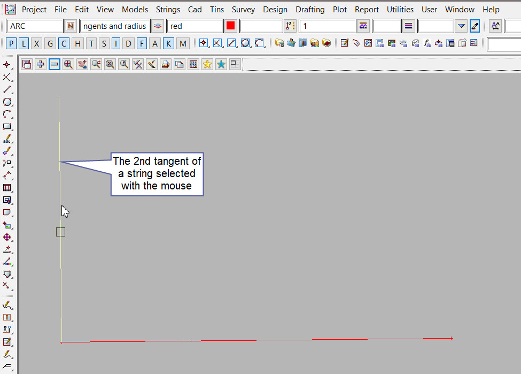Viewport: 521px width, 374px height.
Task: Expand the blue down-arrow dropdown
Action: click(x=462, y=26)
